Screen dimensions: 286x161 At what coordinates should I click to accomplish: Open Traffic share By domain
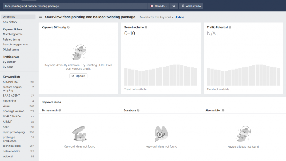pyautogui.click(x=9, y=62)
